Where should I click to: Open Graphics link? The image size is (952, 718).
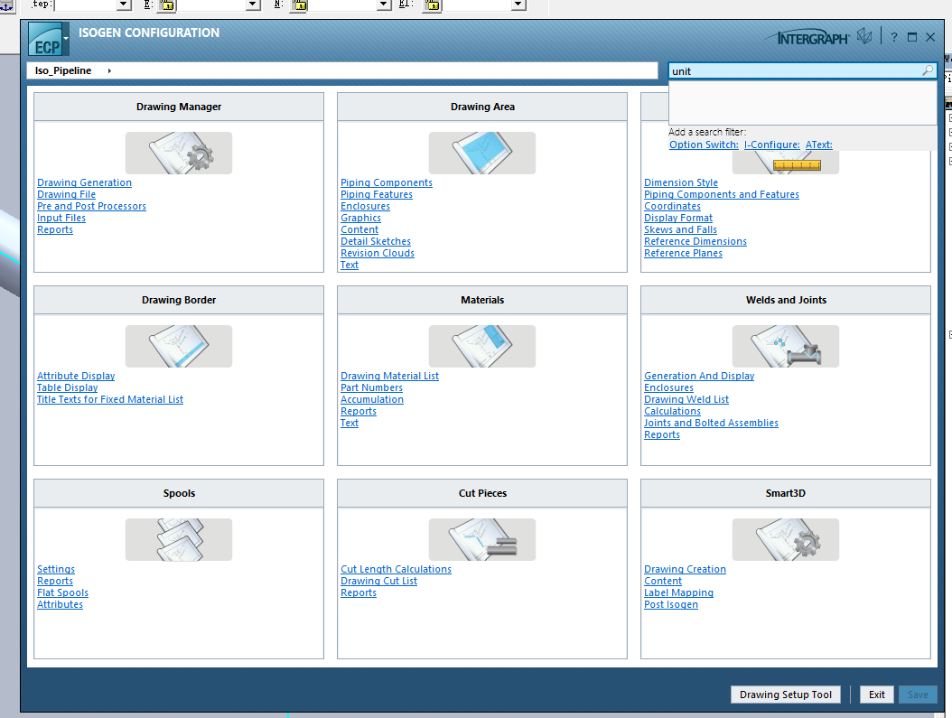(360, 218)
